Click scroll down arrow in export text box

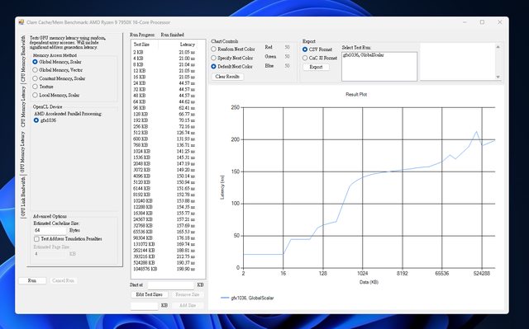[x=498, y=77]
